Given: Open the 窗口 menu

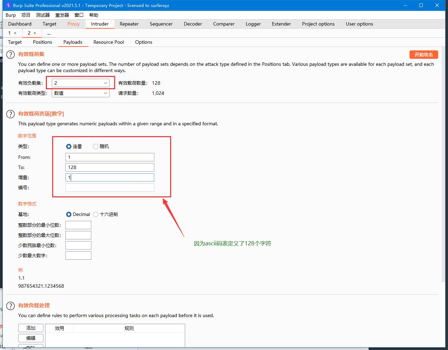Looking at the screenshot, I should point(79,15).
